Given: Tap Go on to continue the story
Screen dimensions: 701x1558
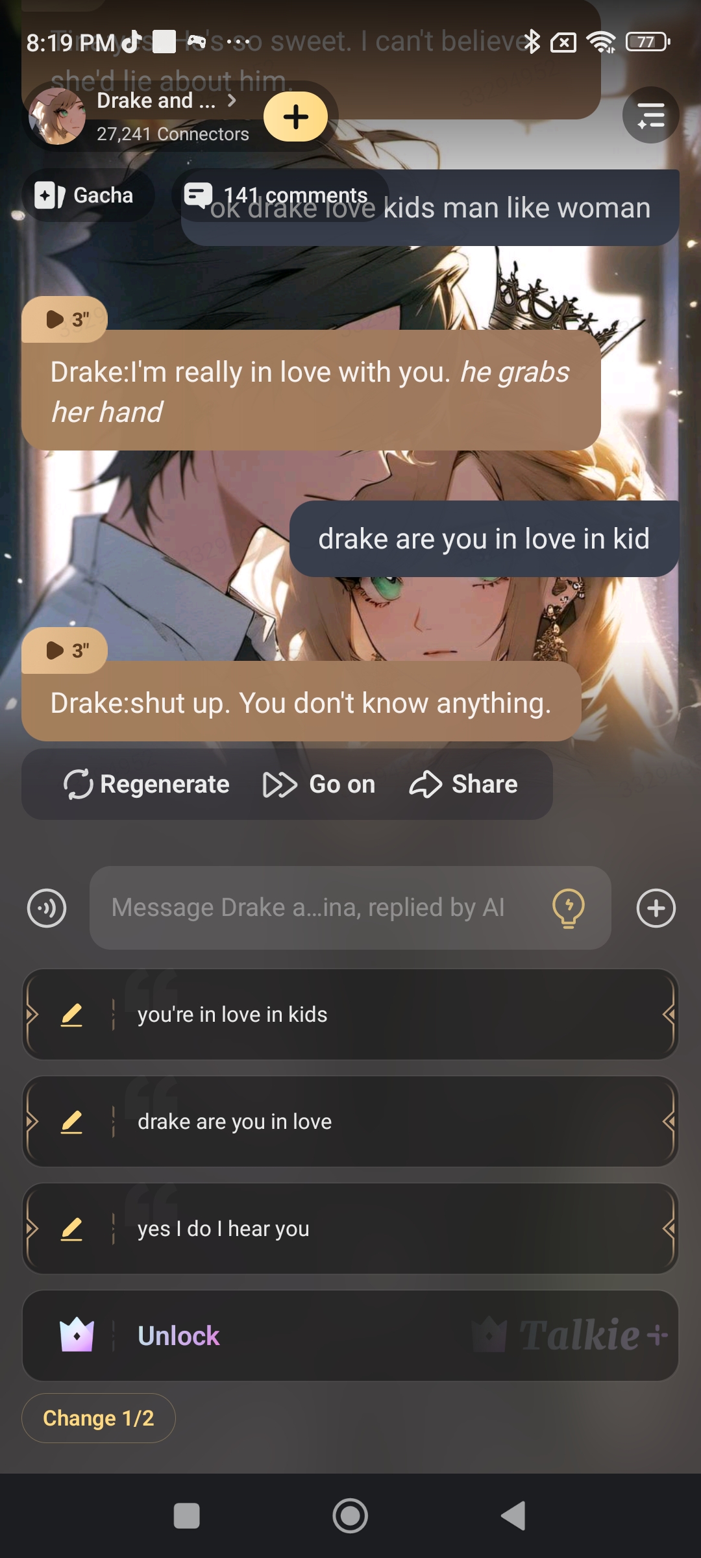Looking at the screenshot, I should [x=319, y=784].
